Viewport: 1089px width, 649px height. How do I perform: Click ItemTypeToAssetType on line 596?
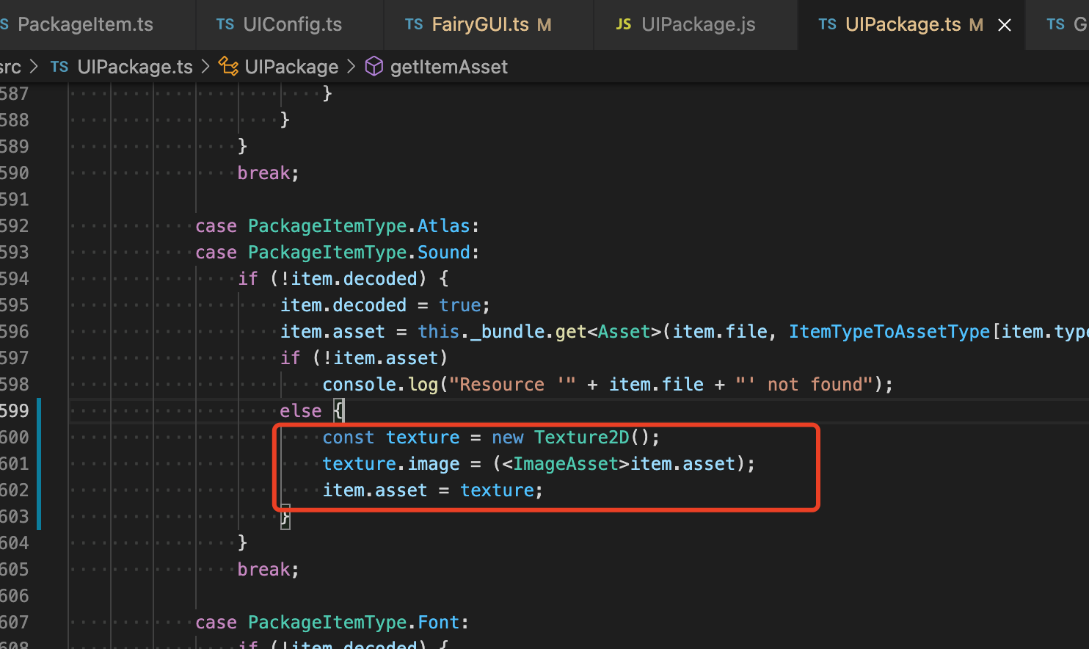pos(889,331)
